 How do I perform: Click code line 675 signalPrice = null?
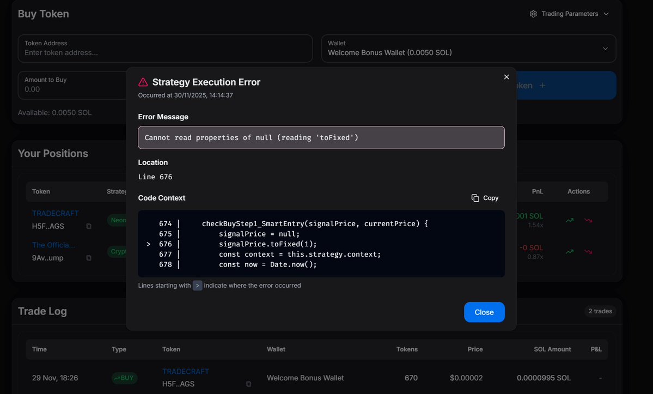tap(259, 234)
